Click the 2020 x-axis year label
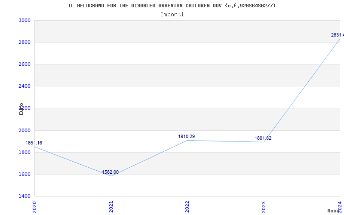The height and width of the screenshot is (215, 344). pos(35,206)
